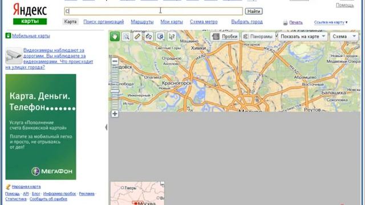
Task: Select the route drawing tool
Action: pos(149,36)
